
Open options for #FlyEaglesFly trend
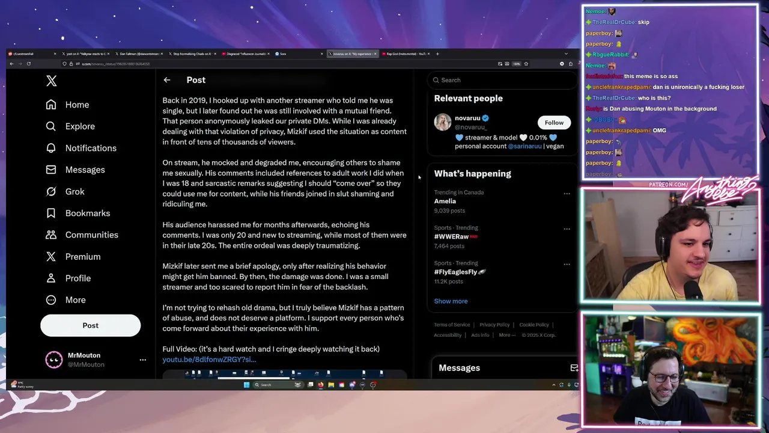[x=567, y=265]
